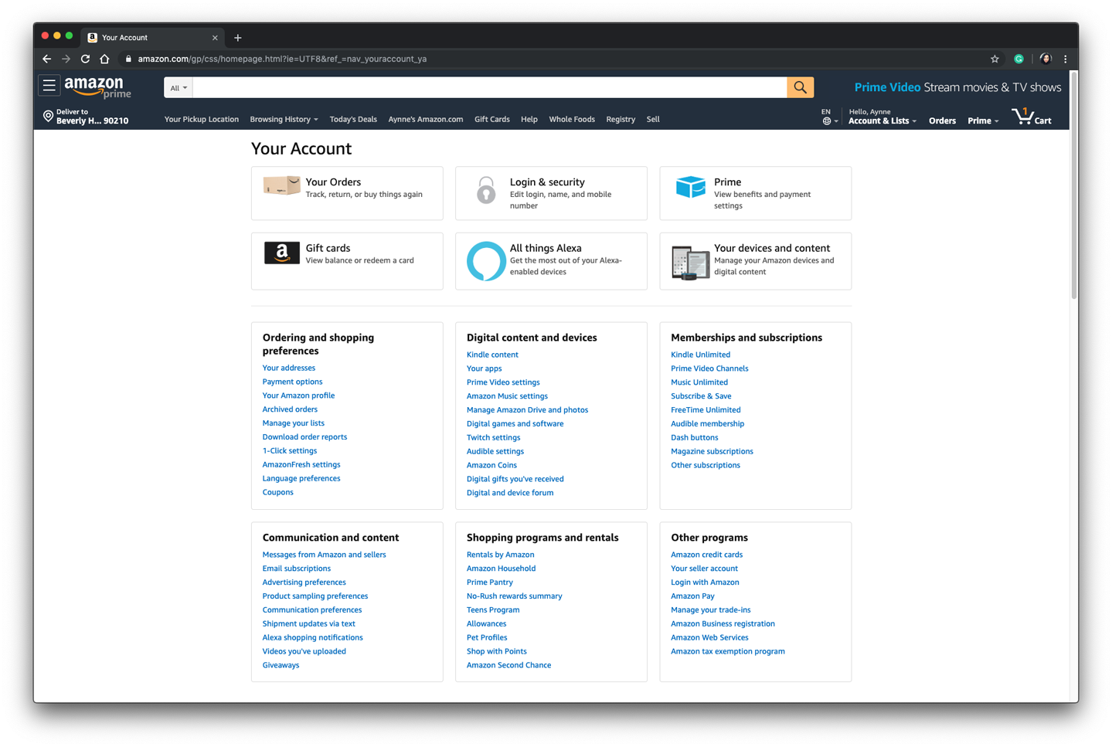This screenshot has width=1112, height=747.
Task: Open Manage Amazon Drive and photos link
Action: (527, 410)
